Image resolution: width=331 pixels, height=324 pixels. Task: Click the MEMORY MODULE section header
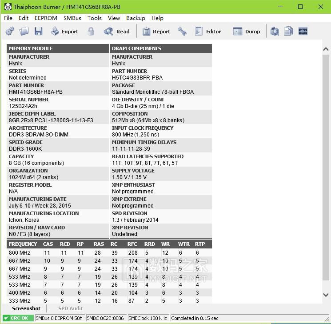[x=58, y=48]
